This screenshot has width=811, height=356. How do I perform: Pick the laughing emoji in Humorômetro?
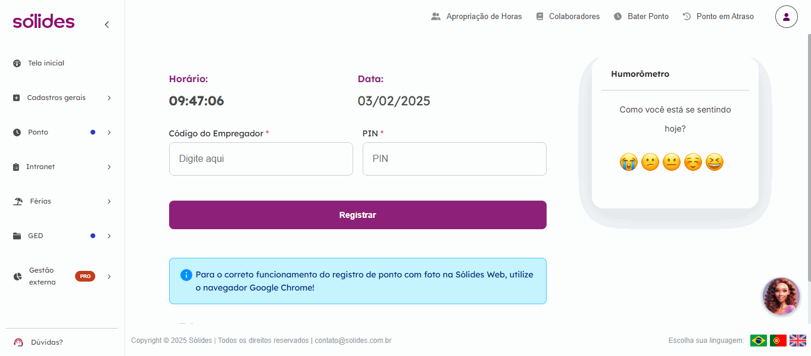point(714,162)
